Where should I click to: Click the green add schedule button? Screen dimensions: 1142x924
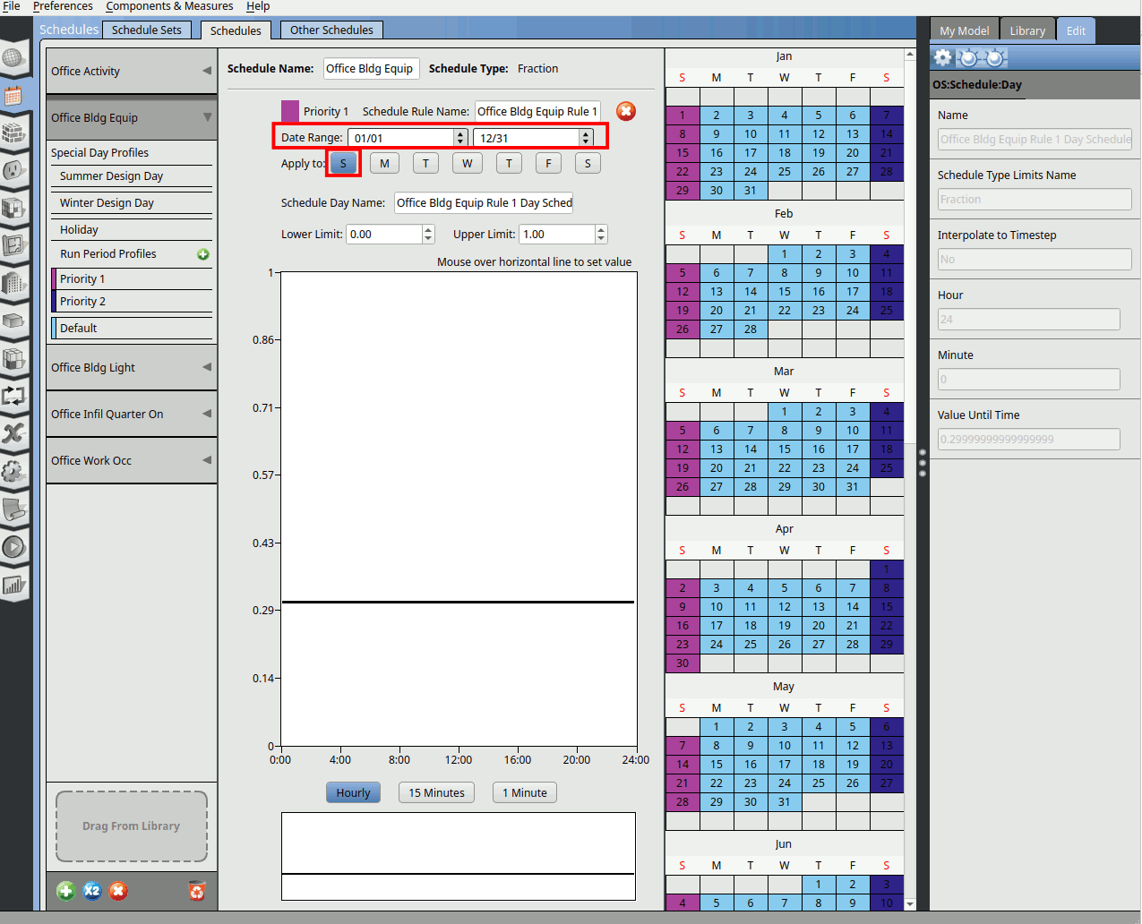point(66,891)
